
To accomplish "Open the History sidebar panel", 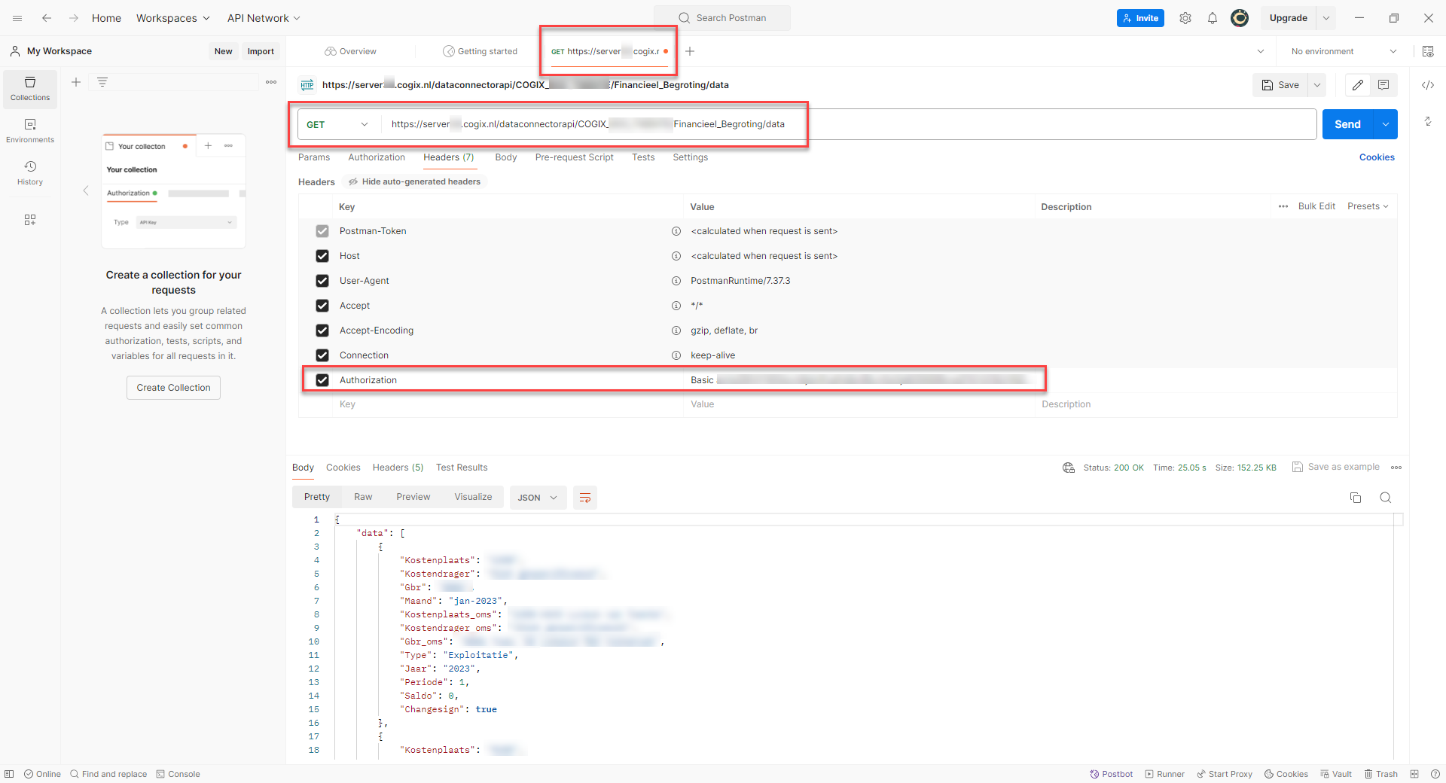I will pos(30,173).
